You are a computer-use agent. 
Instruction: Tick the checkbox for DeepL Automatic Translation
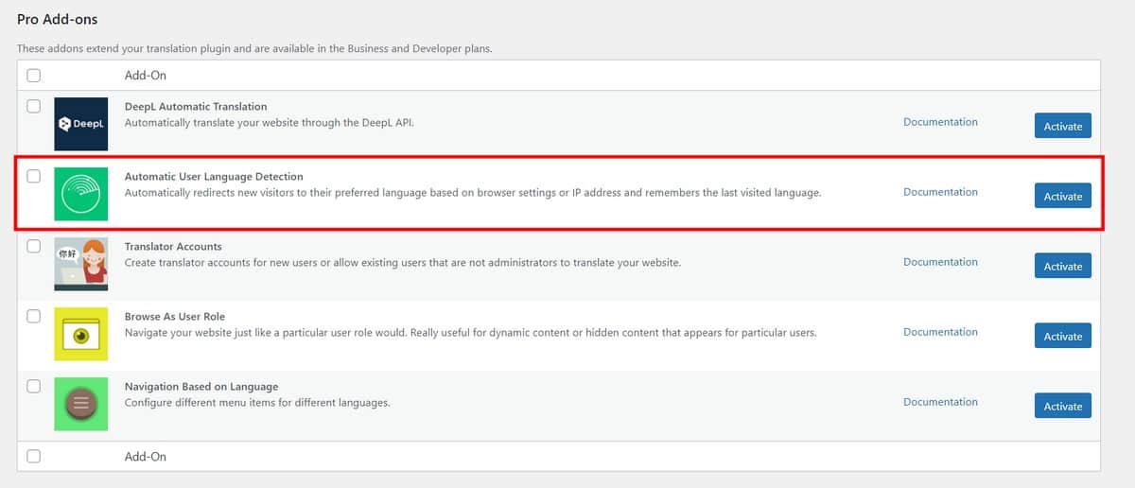pos(34,106)
